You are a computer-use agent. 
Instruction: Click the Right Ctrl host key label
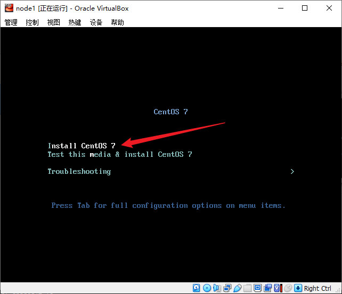[317, 288]
